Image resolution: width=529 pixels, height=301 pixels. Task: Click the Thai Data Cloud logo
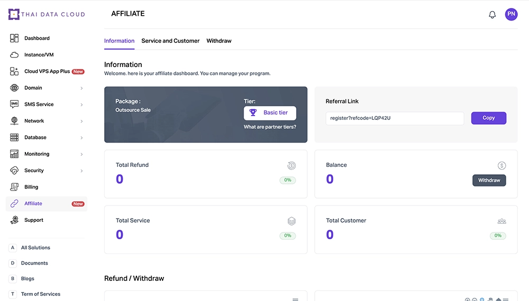point(47,14)
